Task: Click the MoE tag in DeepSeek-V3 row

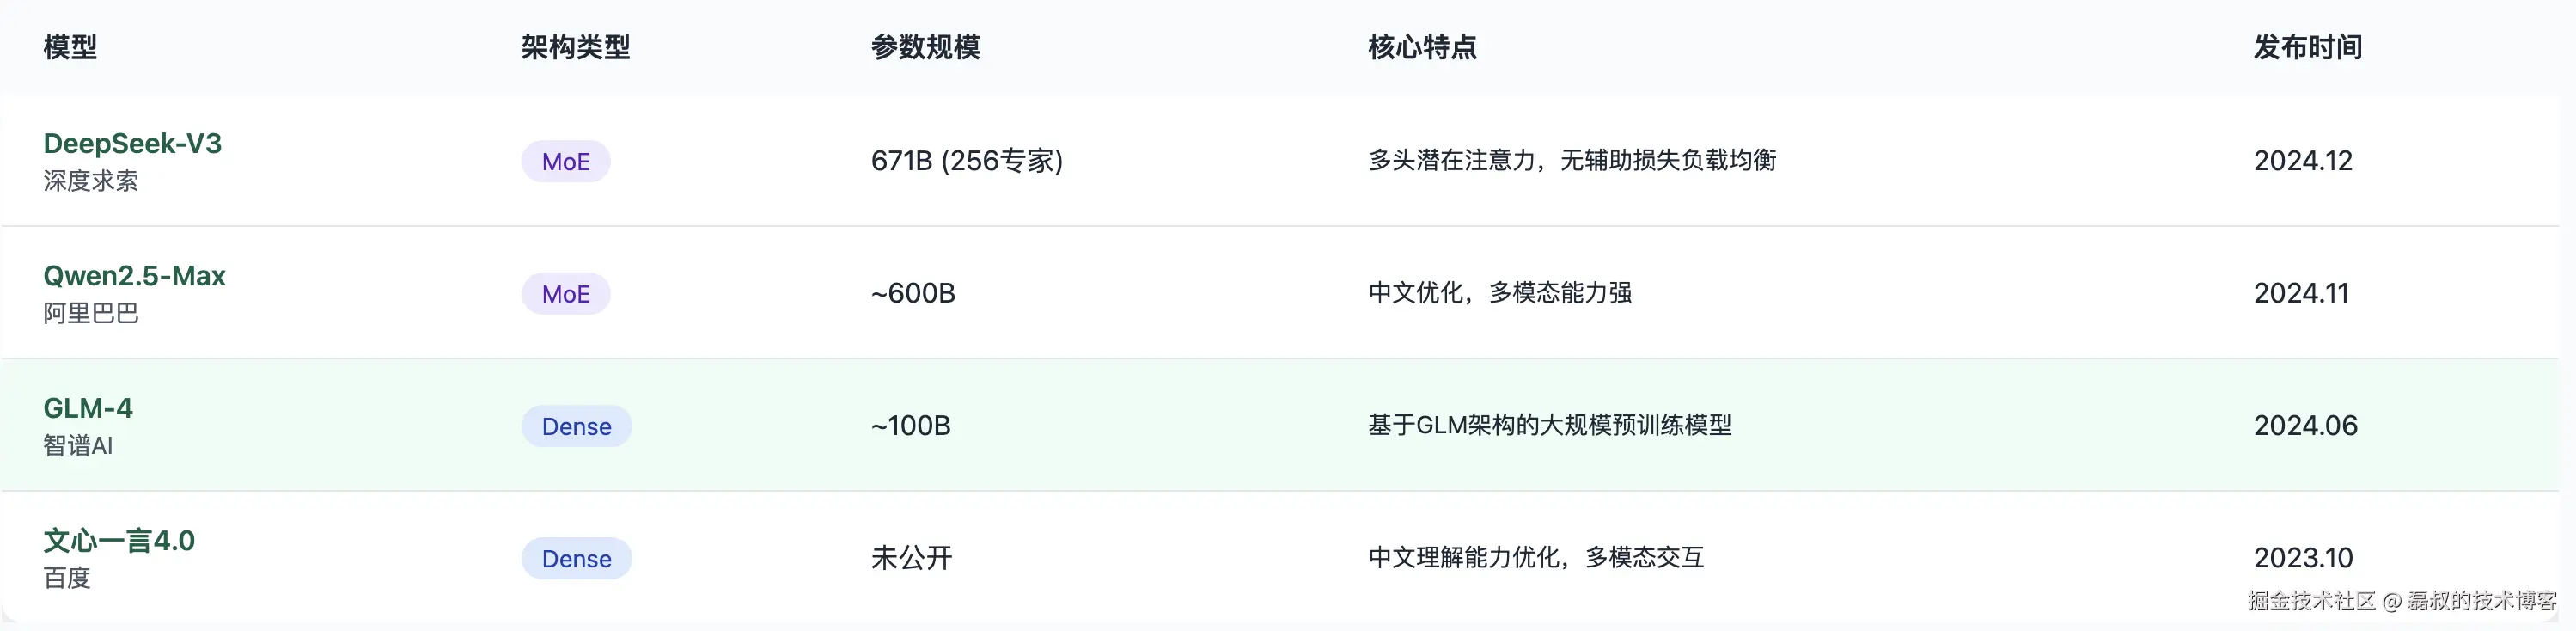Action: click(x=565, y=162)
